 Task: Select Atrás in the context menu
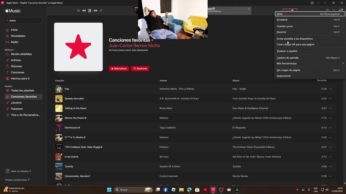[x=310, y=14]
